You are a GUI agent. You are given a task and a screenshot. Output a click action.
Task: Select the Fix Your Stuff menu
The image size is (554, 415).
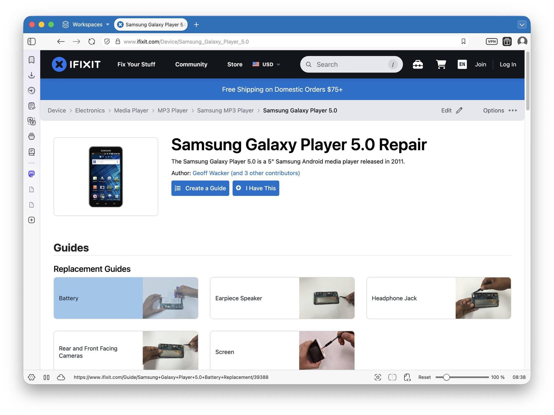[x=136, y=64]
